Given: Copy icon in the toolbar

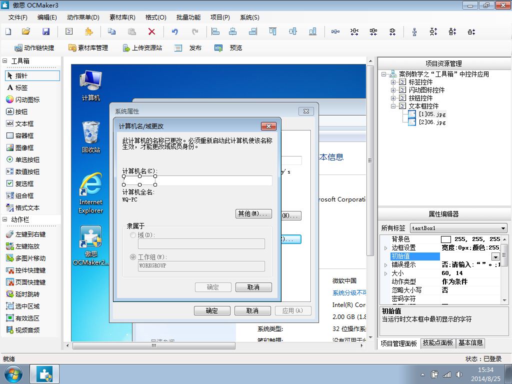Looking at the screenshot, I should point(111,31).
